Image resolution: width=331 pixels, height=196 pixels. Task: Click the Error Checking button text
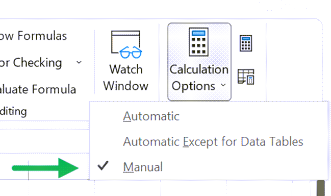pos(31,63)
